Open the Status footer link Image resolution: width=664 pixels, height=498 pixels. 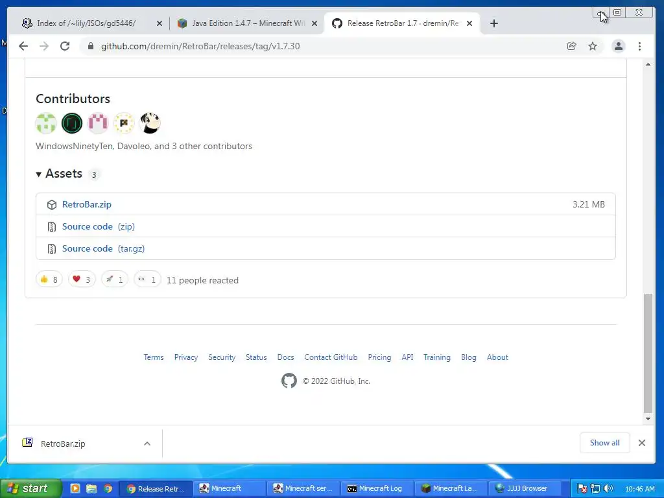[256, 357]
